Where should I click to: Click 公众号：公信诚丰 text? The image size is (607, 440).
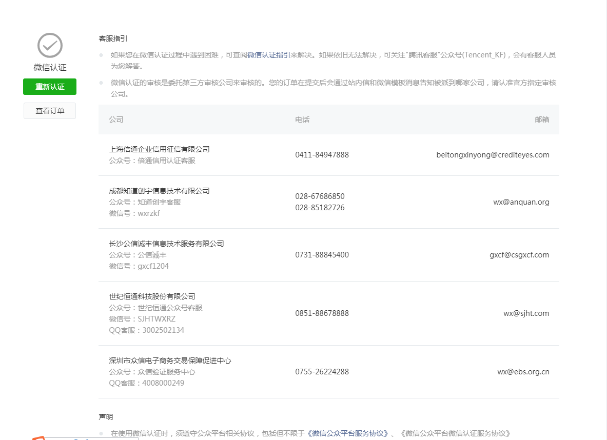click(x=138, y=255)
